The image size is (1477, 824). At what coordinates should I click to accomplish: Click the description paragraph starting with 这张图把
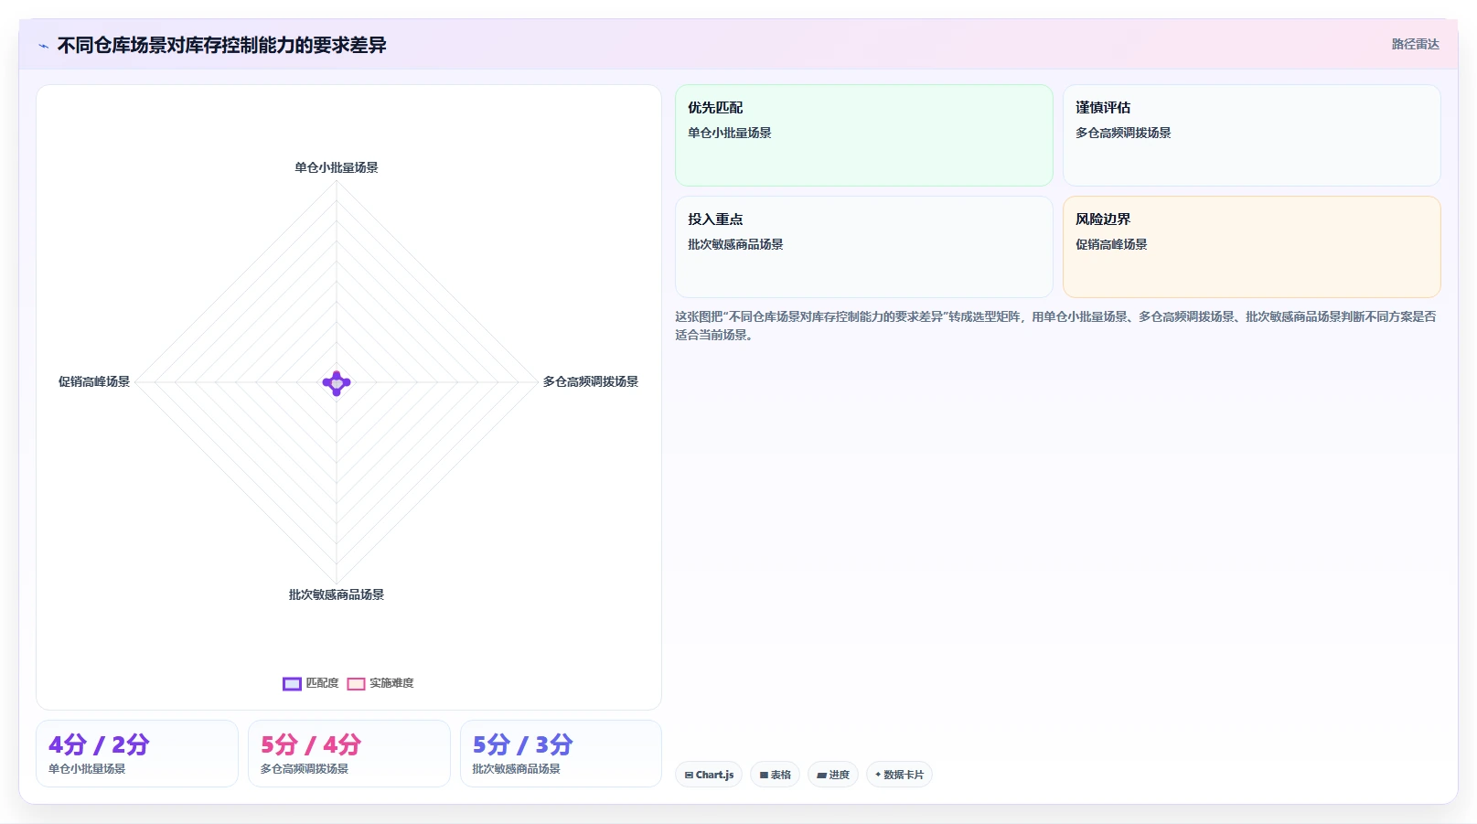coord(1056,326)
